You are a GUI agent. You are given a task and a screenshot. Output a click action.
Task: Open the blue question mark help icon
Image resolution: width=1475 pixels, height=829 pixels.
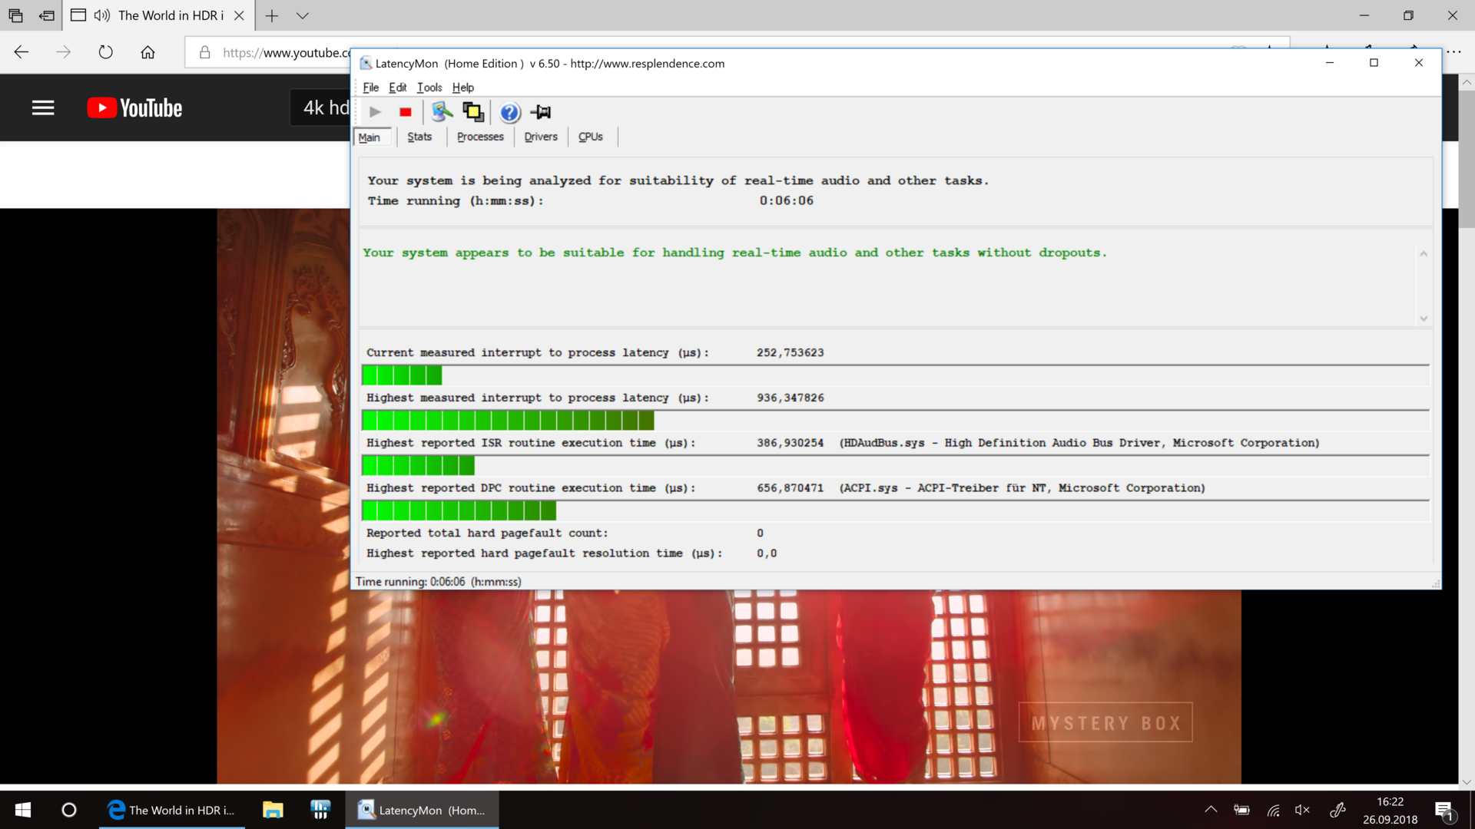(509, 113)
